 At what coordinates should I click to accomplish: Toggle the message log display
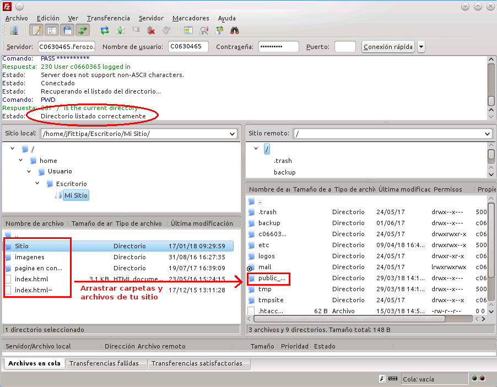pos(36,30)
